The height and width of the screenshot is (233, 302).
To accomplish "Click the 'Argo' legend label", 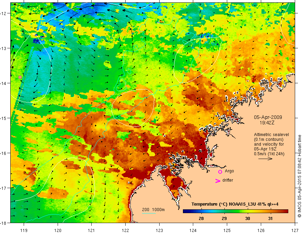I will 229,171.
